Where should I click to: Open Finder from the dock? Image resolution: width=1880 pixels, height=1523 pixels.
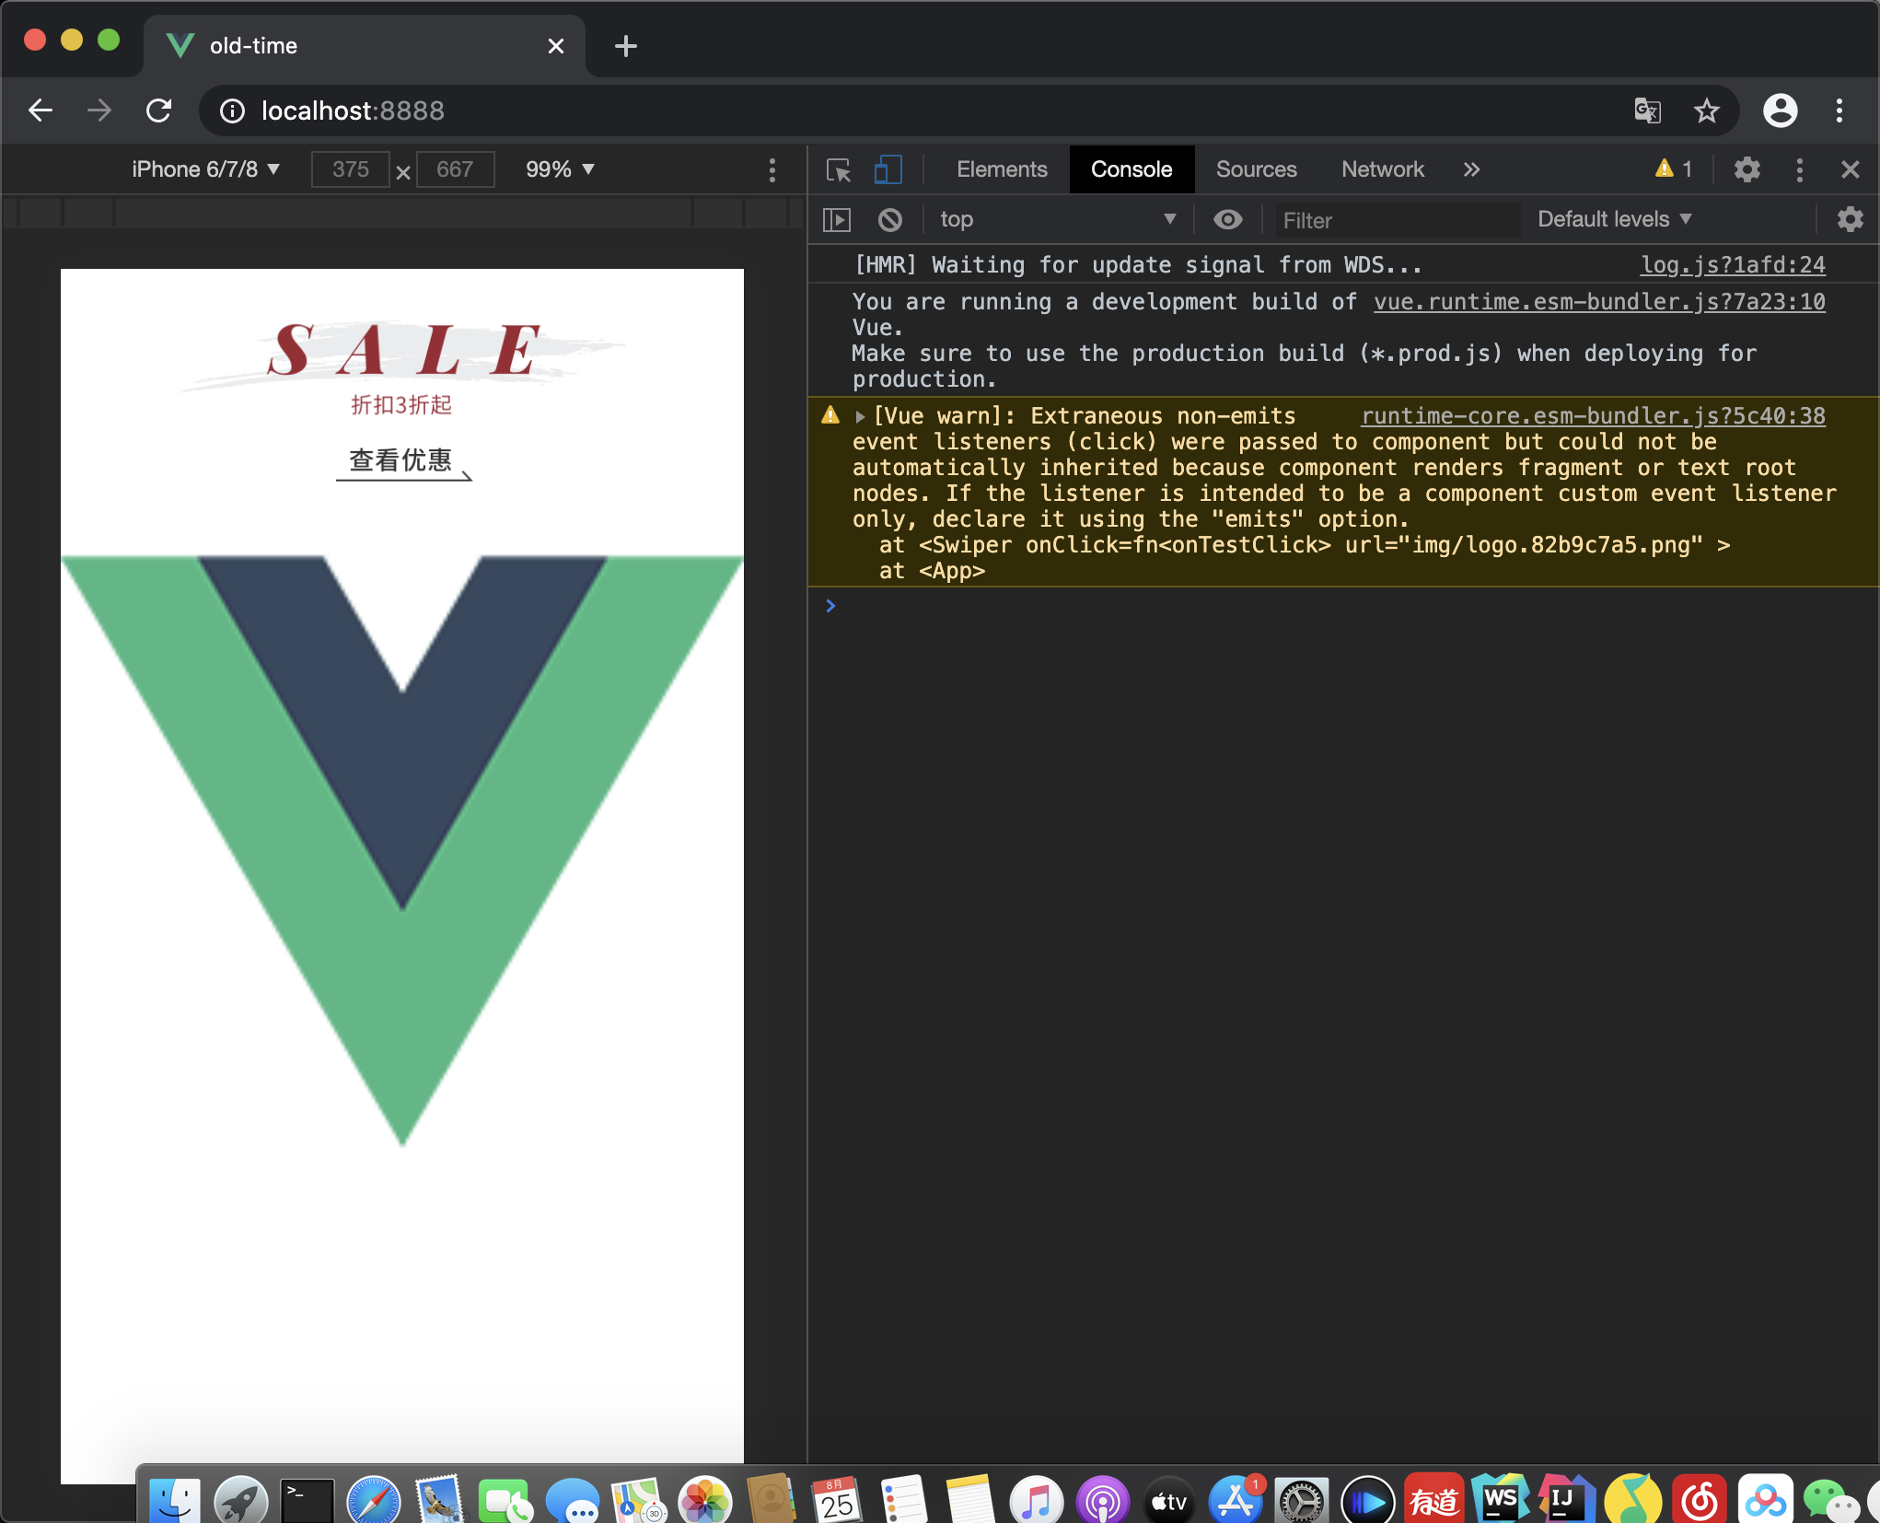pos(175,1499)
